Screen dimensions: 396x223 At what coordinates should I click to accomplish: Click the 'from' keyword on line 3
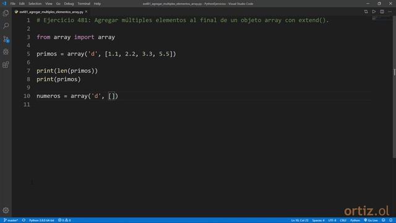43,37
